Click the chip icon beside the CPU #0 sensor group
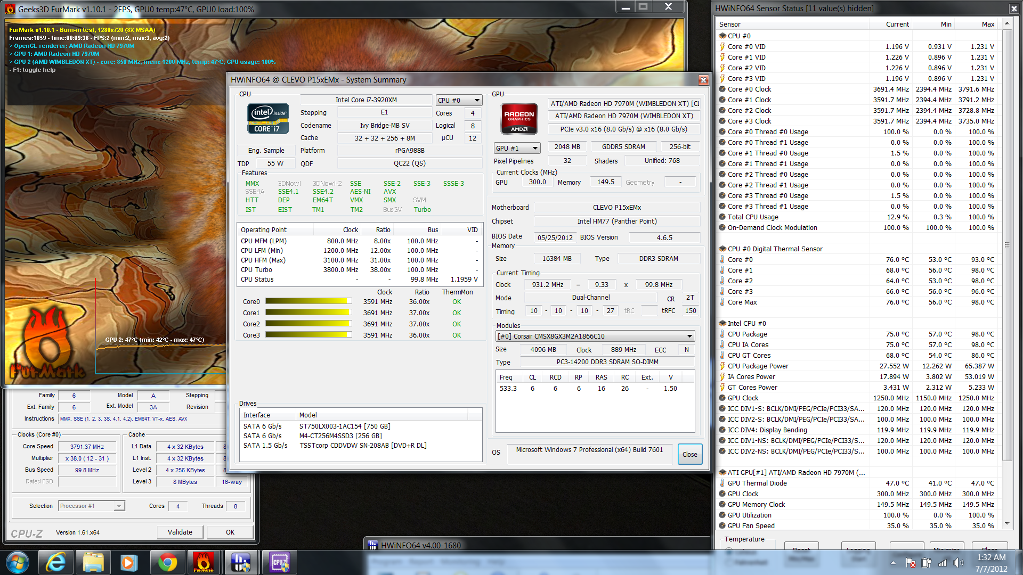Screen dimensions: 1023x575 click(x=722, y=36)
